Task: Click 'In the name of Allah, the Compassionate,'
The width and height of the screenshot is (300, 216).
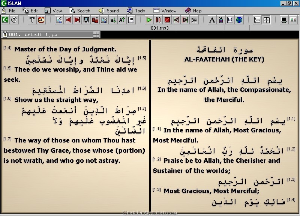Action: point(224,90)
